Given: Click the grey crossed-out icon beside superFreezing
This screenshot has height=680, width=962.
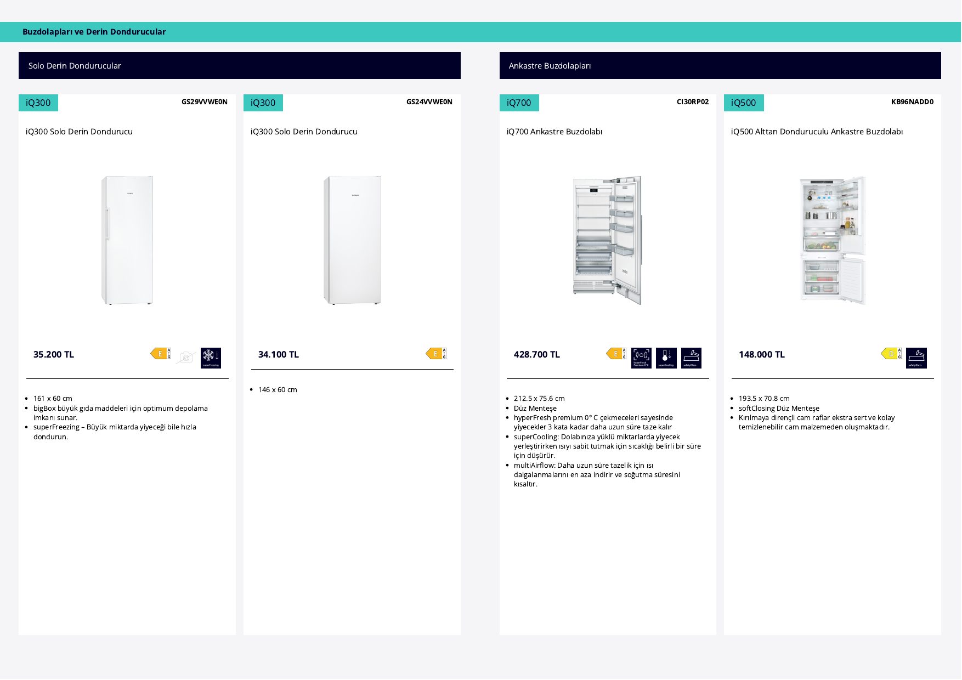Looking at the screenshot, I should (x=186, y=358).
